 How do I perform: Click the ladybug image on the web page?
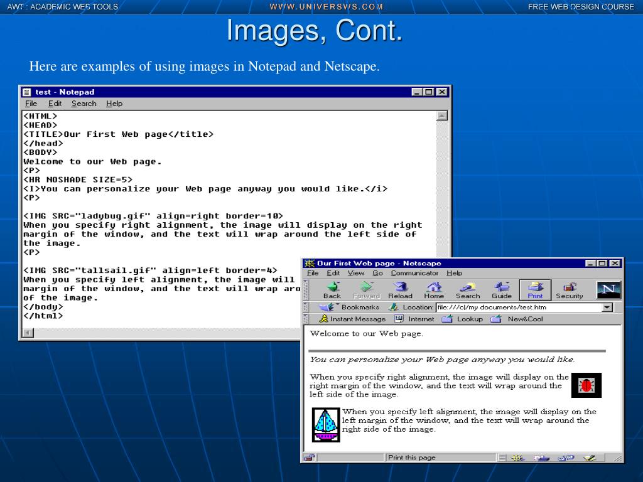tap(586, 385)
